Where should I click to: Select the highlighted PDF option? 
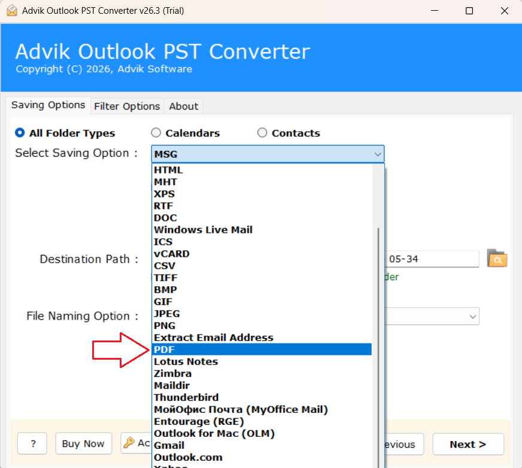pyautogui.click(x=262, y=350)
